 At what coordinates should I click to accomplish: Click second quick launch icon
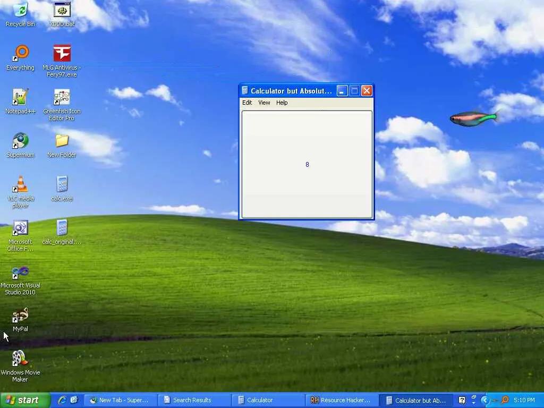pos(74,400)
